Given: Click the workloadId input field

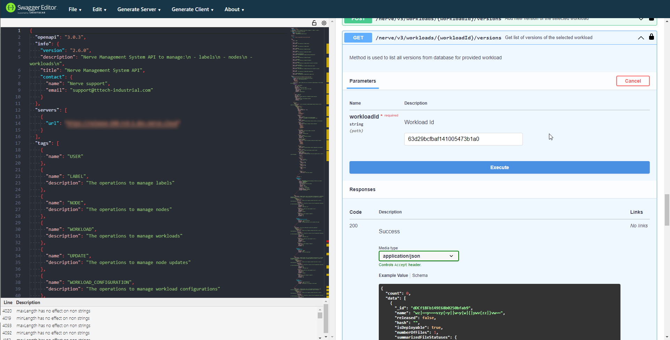Looking at the screenshot, I should point(463,139).
